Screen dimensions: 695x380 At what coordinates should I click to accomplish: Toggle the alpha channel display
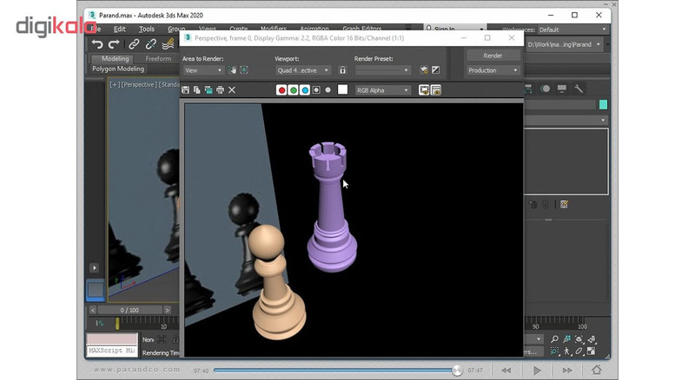(x=316, y=90)
